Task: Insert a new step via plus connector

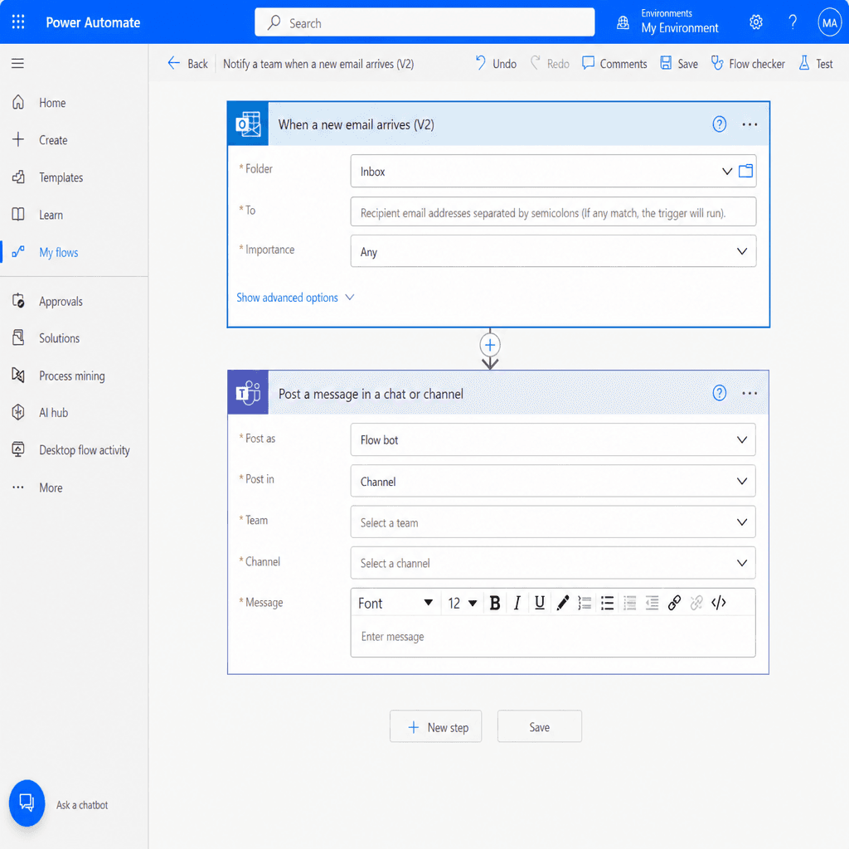Action: click(x=490, y=345)
